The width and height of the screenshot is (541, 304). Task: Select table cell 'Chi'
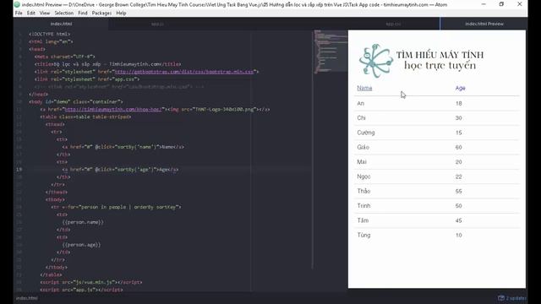pos(361,118)
